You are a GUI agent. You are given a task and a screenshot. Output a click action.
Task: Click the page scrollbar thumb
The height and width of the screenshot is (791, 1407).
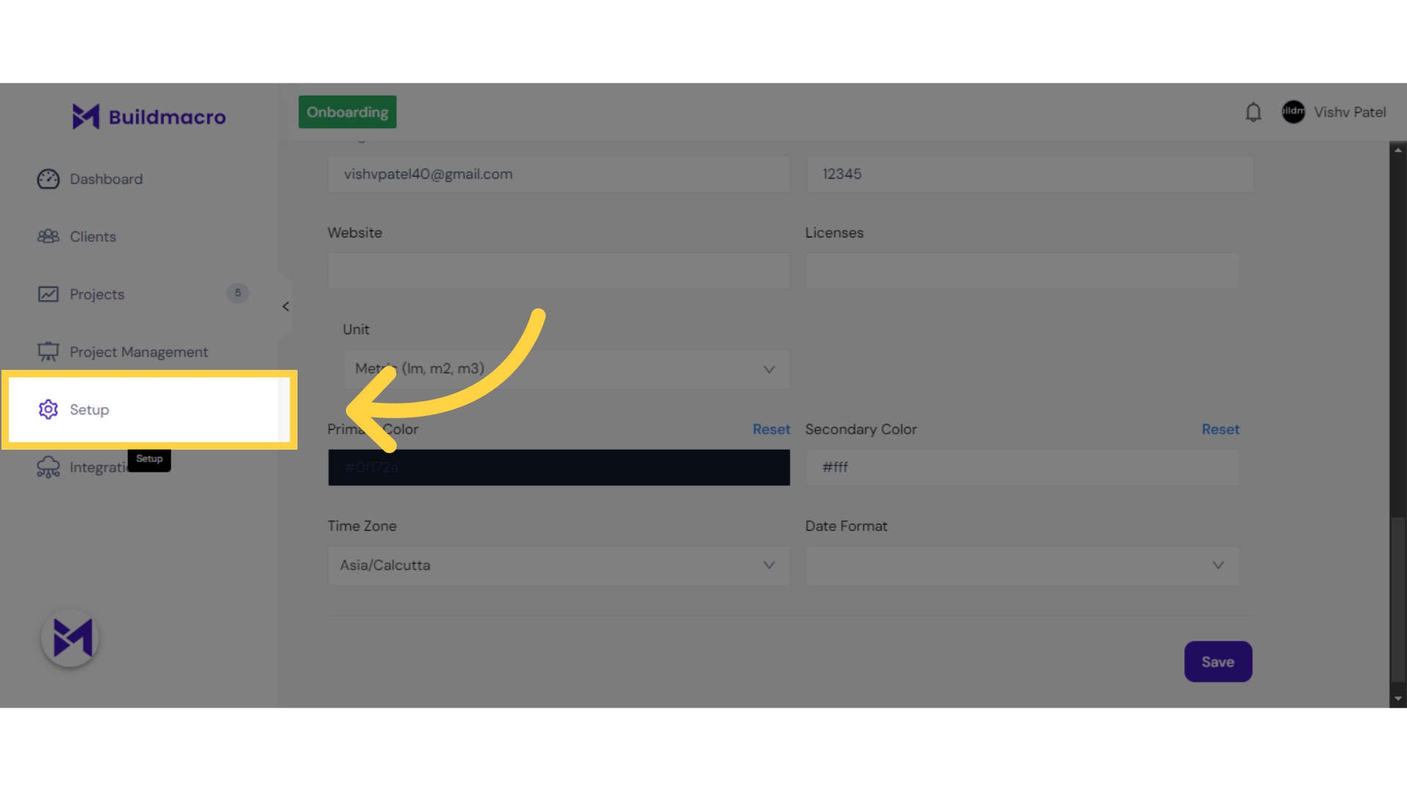(1398, 601)
